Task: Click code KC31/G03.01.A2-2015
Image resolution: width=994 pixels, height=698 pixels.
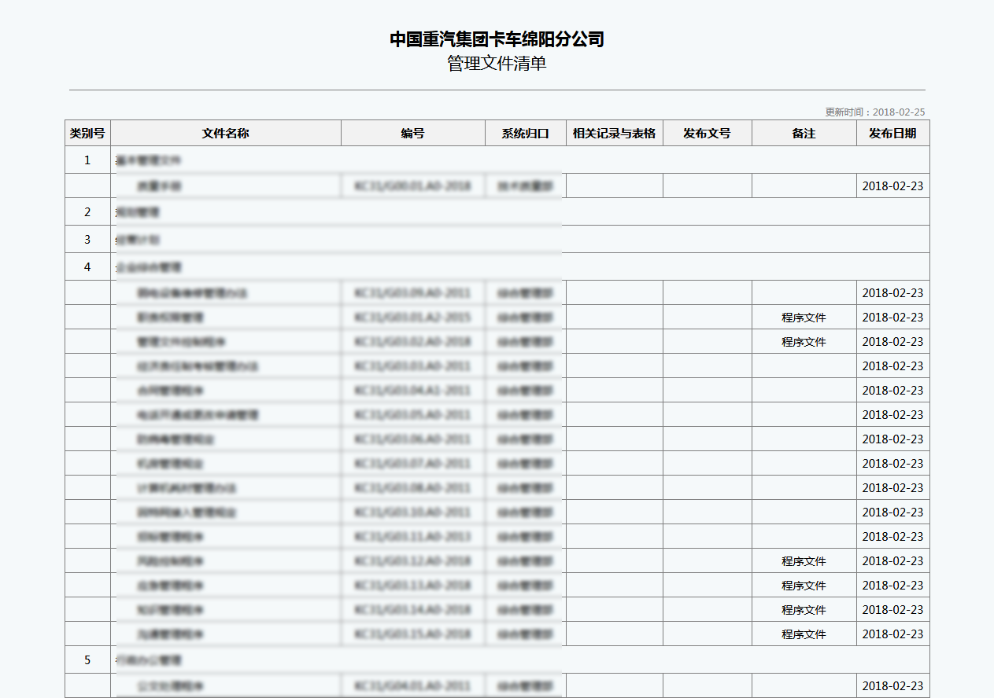Action: [413, 318]
